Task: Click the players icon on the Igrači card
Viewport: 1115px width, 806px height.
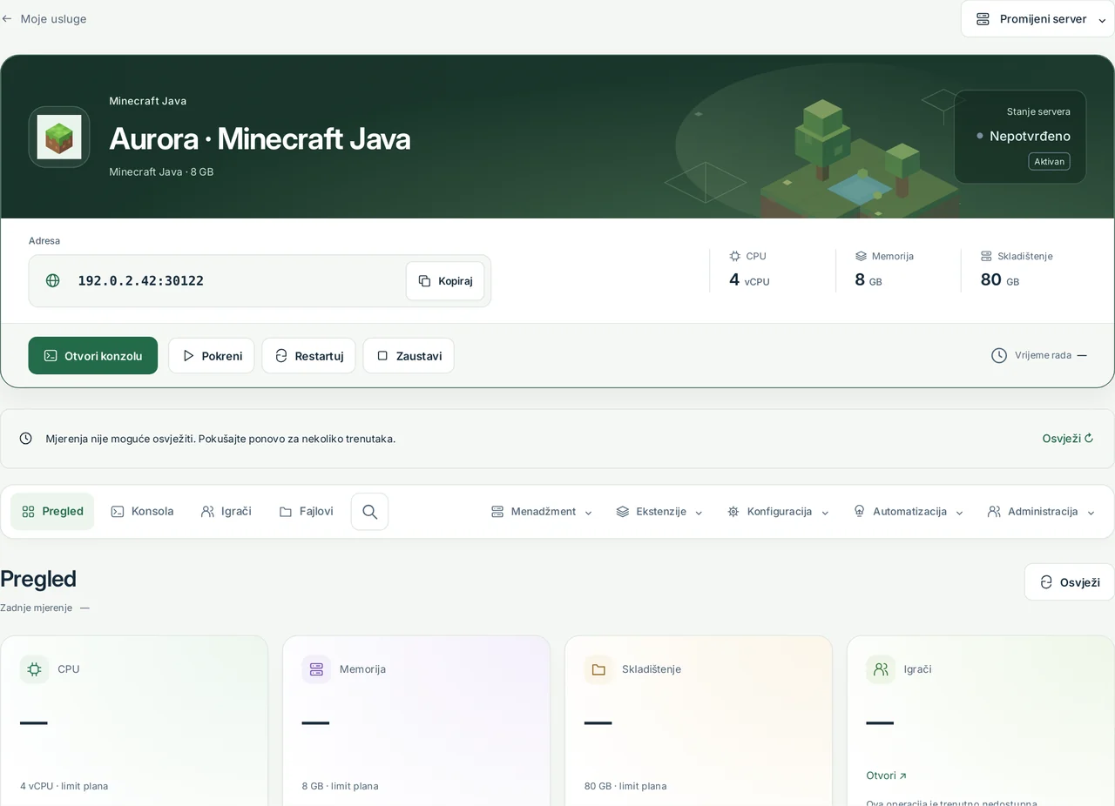Action: click(881, 669)
